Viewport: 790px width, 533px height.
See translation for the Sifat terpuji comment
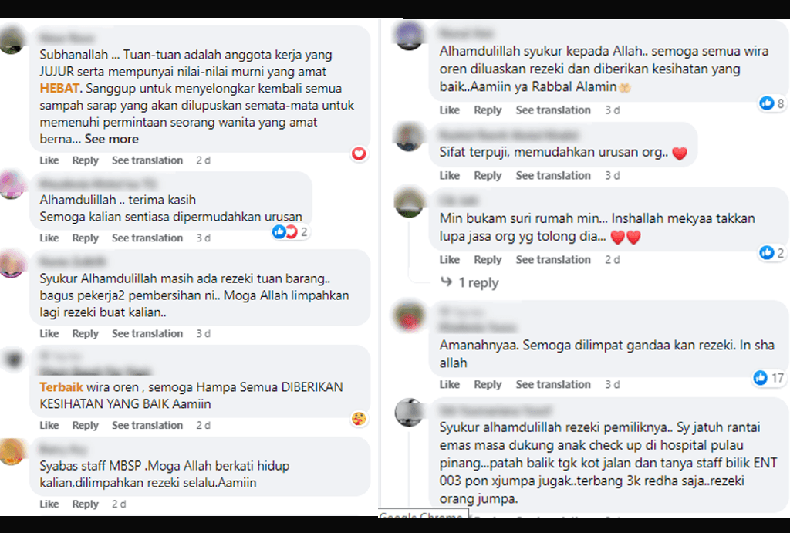point(552,175)
